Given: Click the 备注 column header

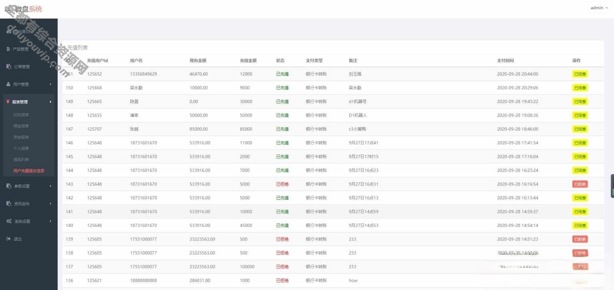Looking at the screenshot, I should coord(353,61).
